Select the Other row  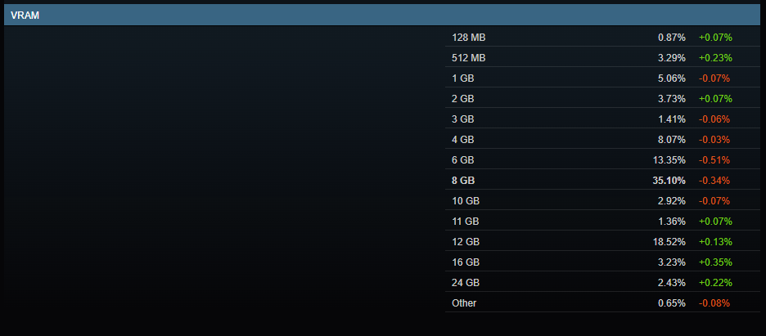click(x=602, y=304)
